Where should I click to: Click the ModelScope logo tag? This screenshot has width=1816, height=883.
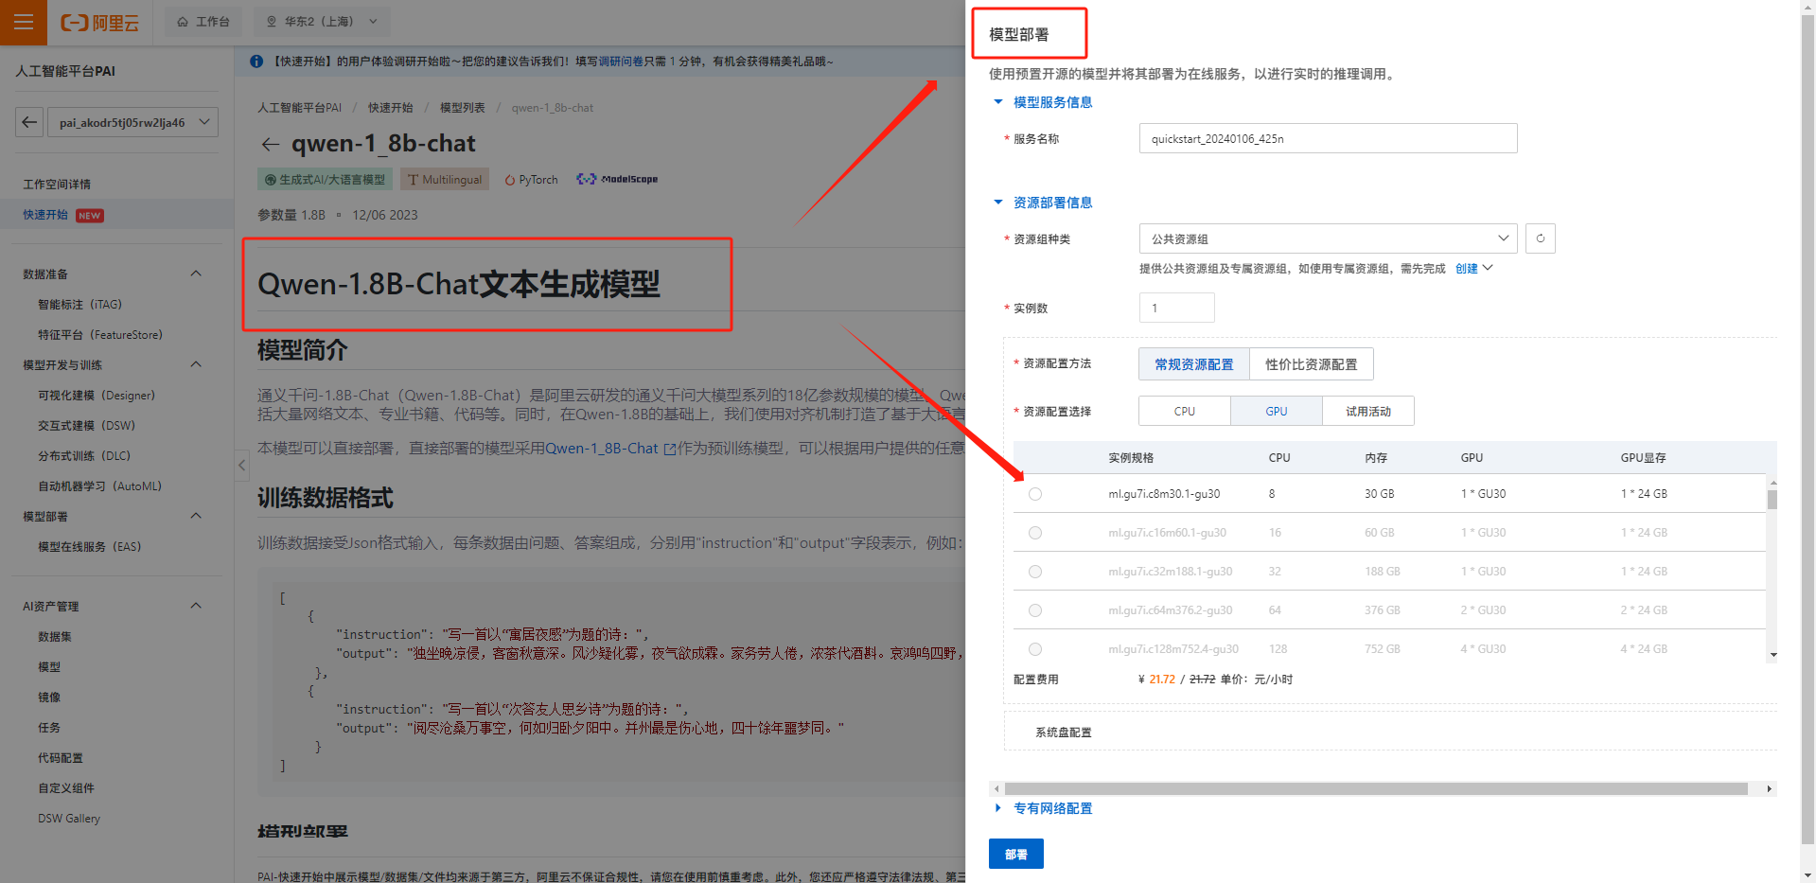[x=617, y=179]
